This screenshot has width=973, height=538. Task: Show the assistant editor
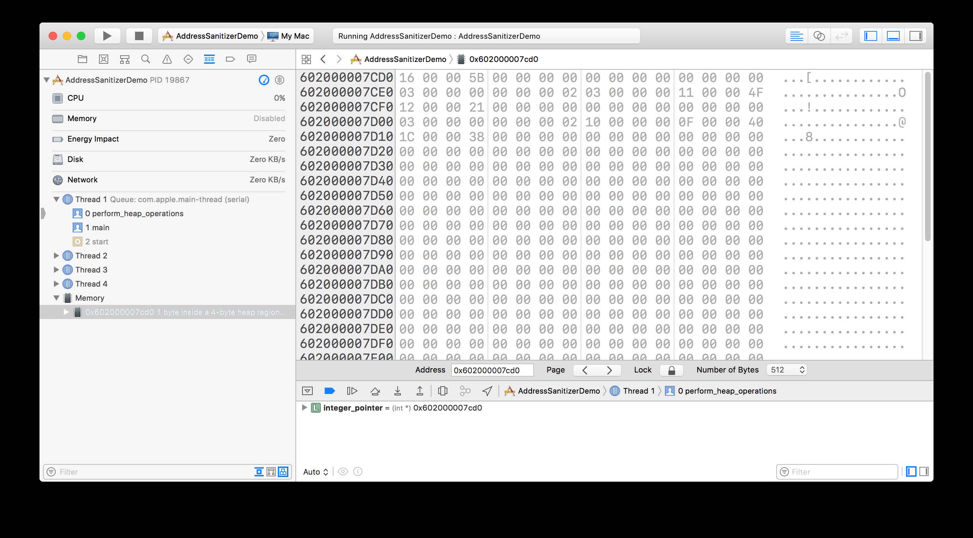pos(819,36)
